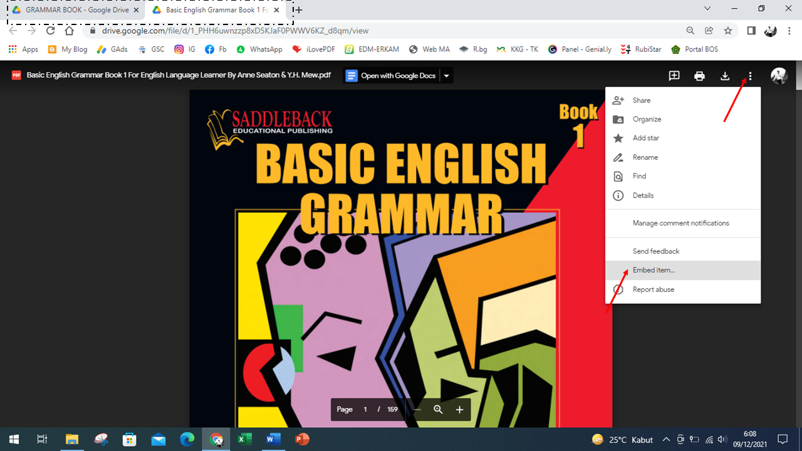Open the Chrome profile avatar

tap(771, 30)
